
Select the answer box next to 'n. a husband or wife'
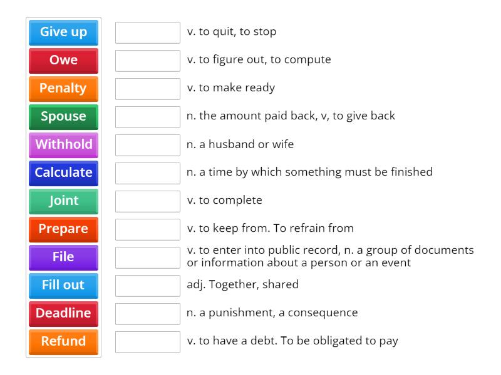point(147,145)
